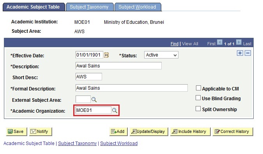The width and height of the screenshot is (263, 154).
Task: Switch to the Subject Workload tab
Action: coord(138,7)
